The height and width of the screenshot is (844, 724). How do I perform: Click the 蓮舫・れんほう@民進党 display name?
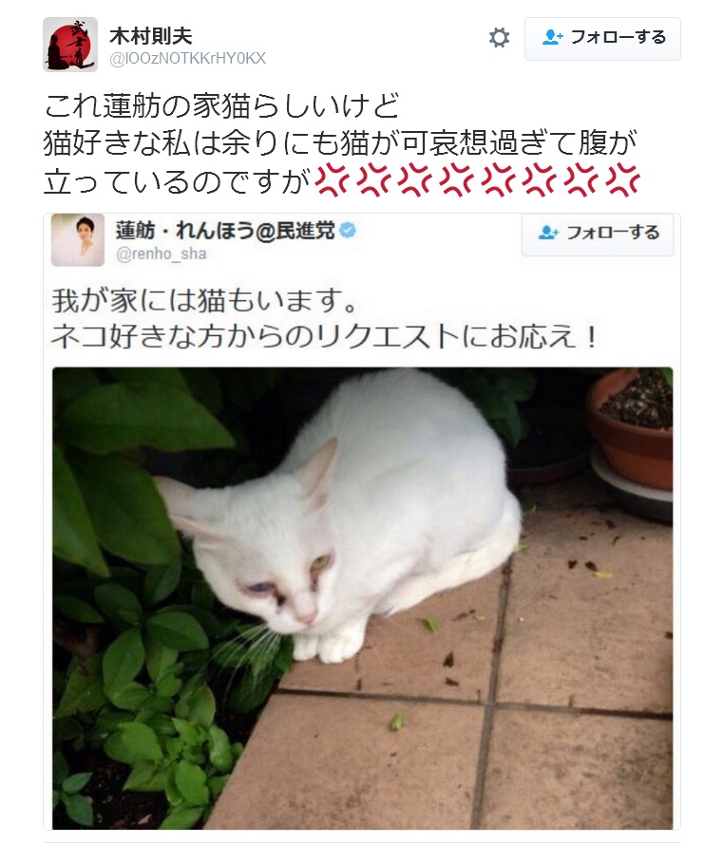click(224, 230)
